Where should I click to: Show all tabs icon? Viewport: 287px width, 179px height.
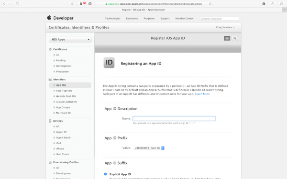[282, 4]
